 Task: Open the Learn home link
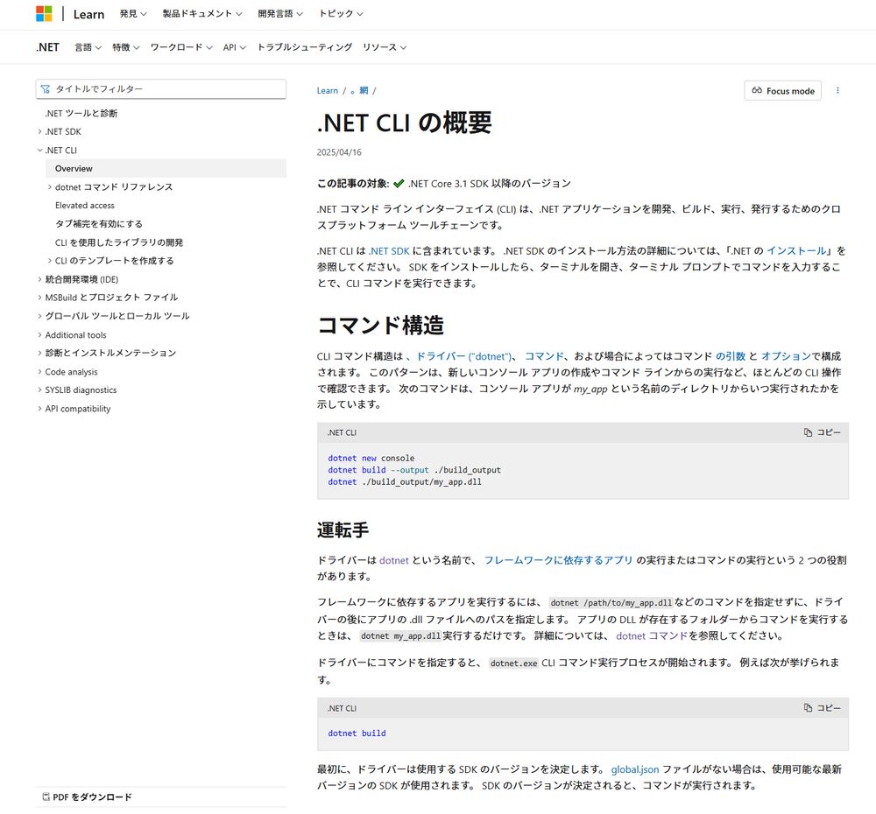click(88, 14)
